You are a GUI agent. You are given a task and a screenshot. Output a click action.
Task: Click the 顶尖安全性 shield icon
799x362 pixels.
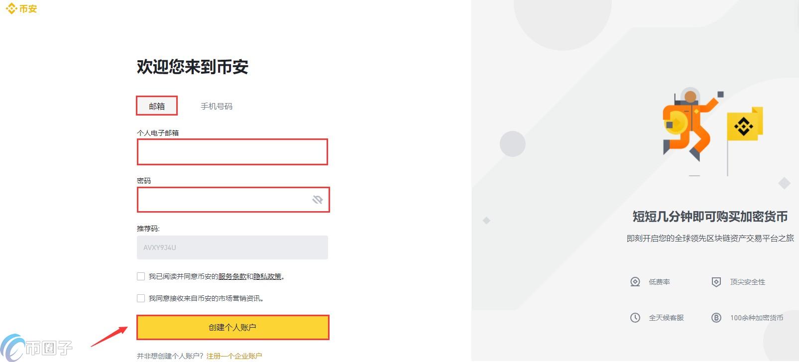(715, 282)
